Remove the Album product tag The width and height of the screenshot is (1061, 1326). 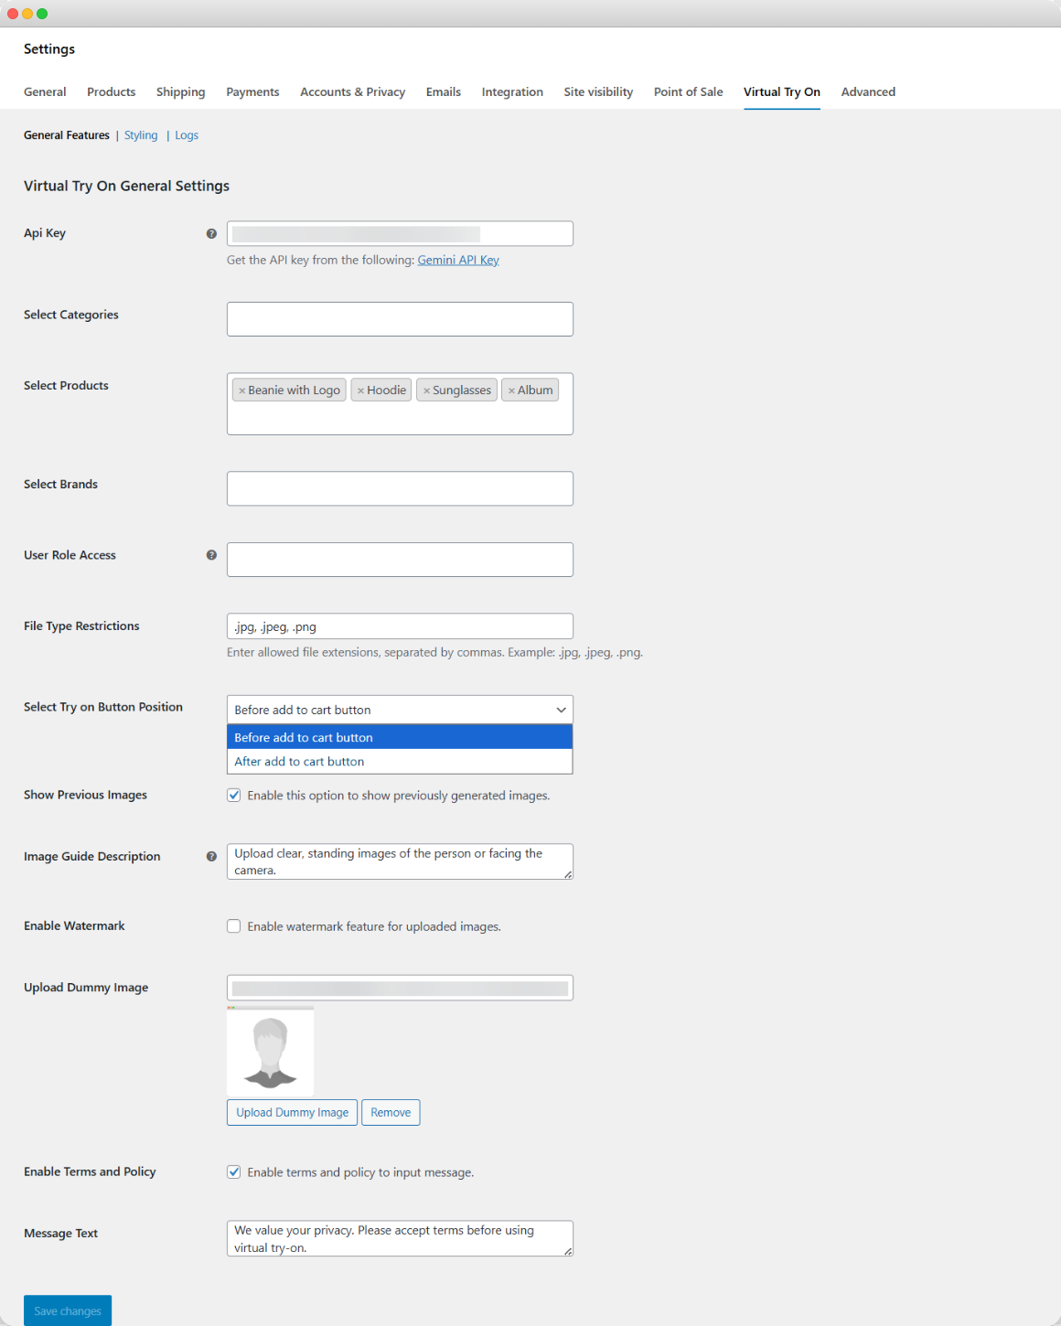pyautogui.click(x=511, y=390)
